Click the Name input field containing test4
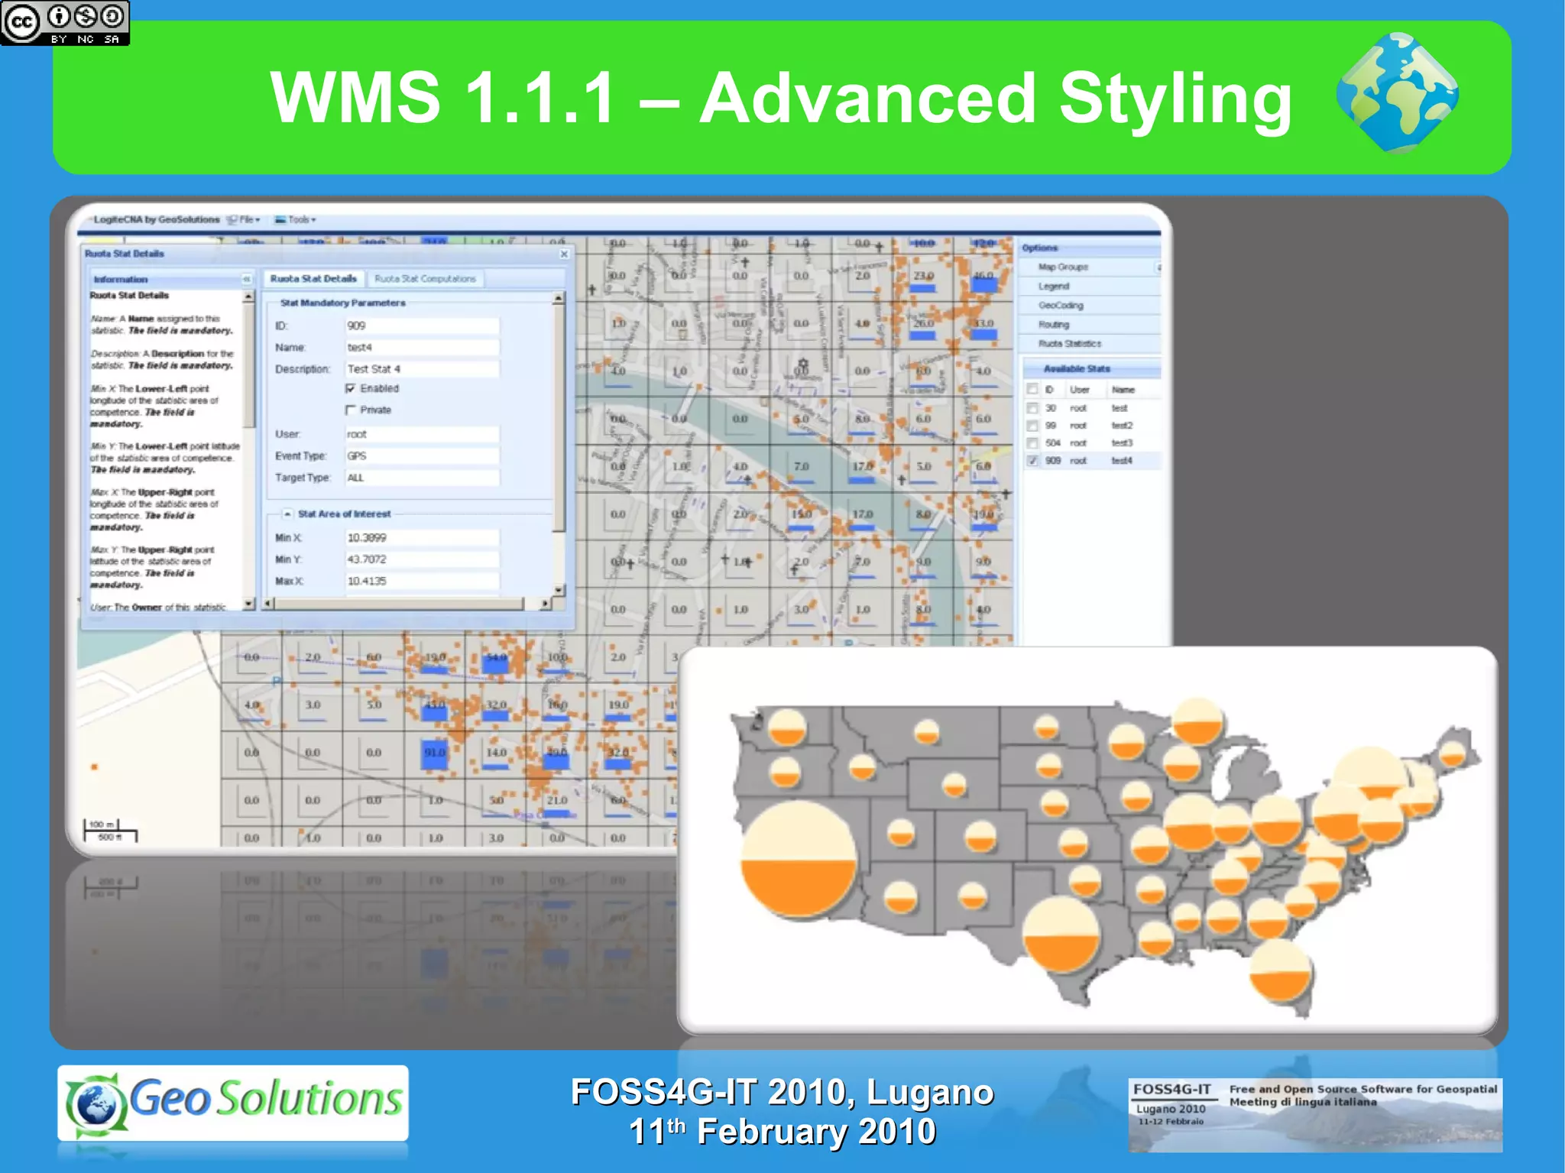Viewport: 1565px width, 1173px height. pos(422,347)
